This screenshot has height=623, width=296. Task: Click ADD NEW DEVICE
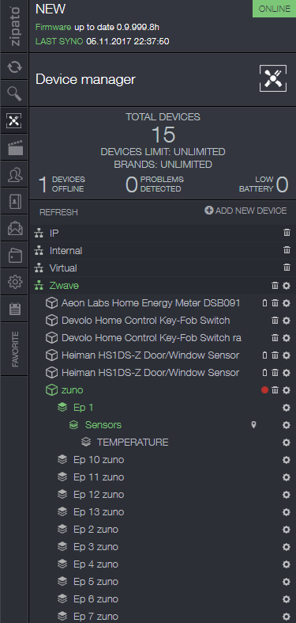point(245,211)
